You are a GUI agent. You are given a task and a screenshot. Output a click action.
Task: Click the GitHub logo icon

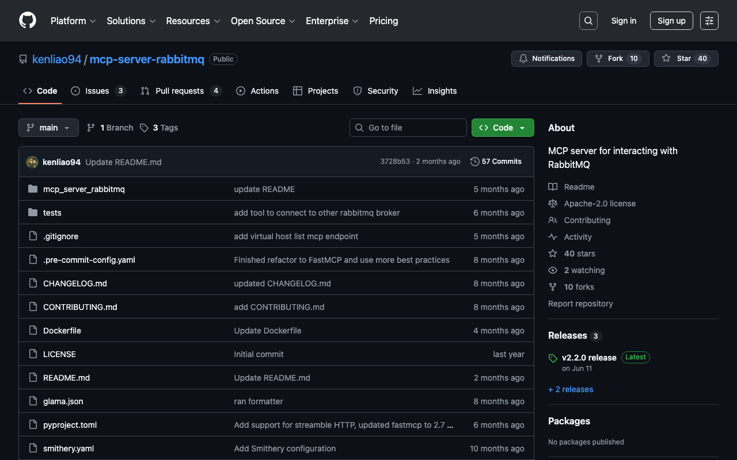point(28,21)
